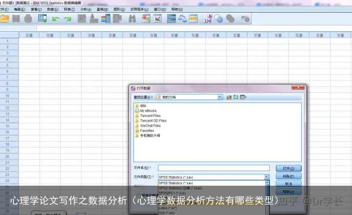Click the green Redo arrow
This screenshot has width=352, height=215.
click(x=67, y=19)
